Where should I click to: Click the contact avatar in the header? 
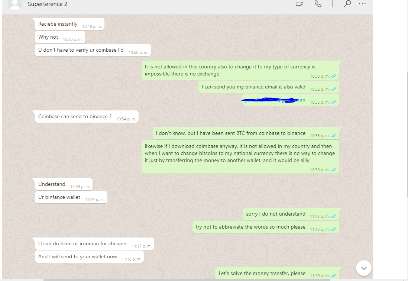pos(15,4)
